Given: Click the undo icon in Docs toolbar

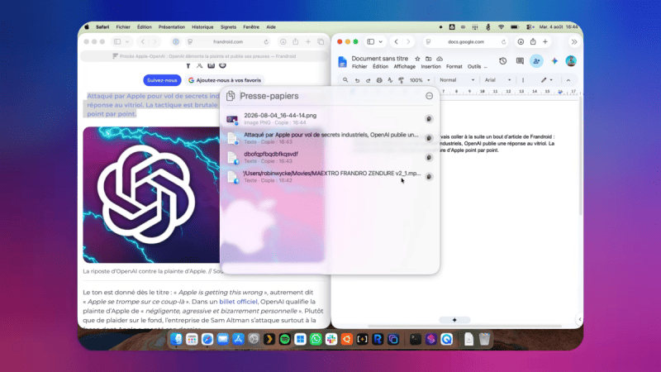Looking at the screenshot, I should point(357,80).
